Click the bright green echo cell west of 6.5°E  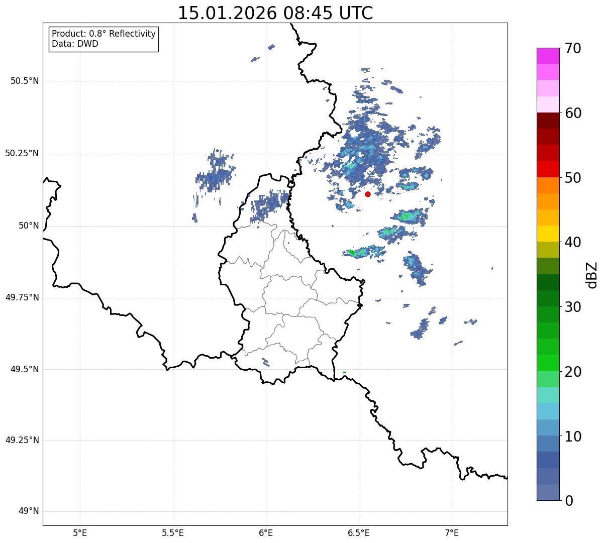coord(352,253)
